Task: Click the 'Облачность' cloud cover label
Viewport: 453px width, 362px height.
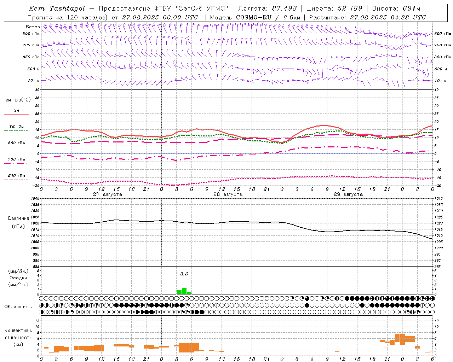Action: click(18, 306)
